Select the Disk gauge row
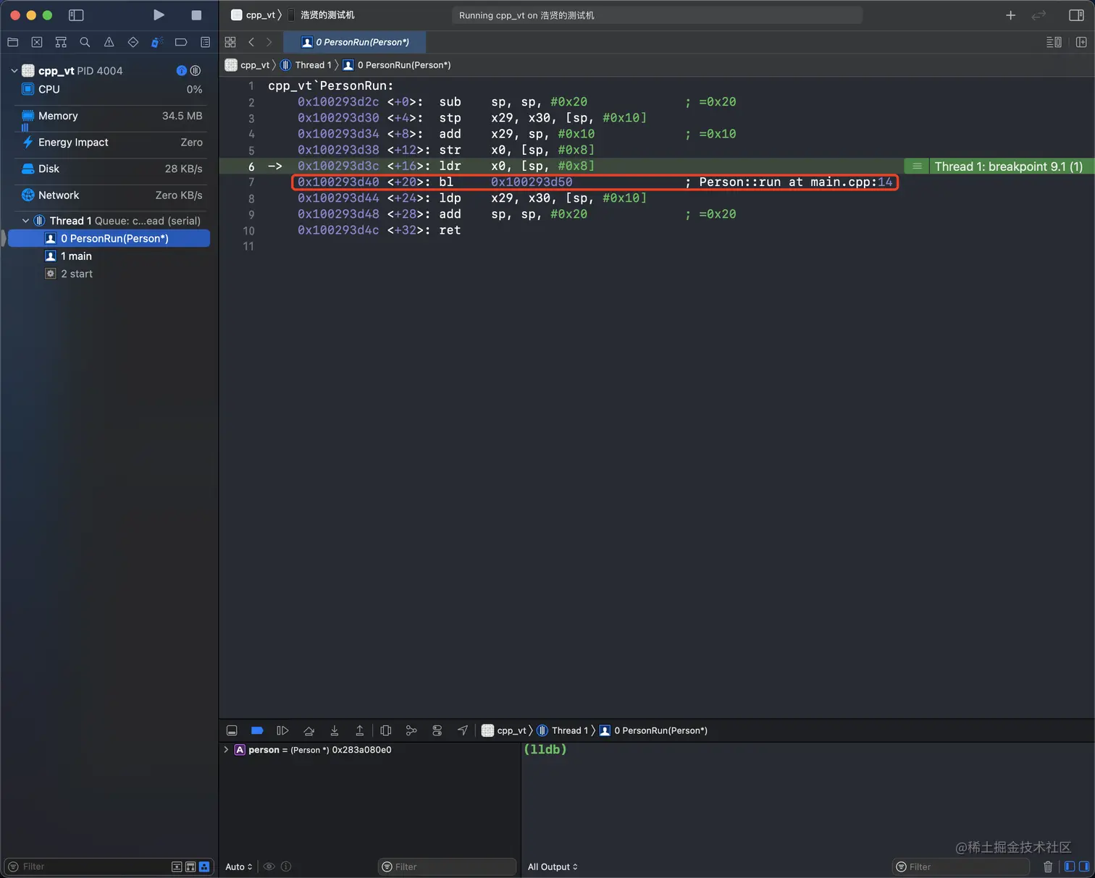The image size is (1095, 878). (110, 169)
